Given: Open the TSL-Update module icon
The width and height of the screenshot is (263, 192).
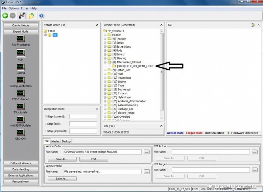Looking at the screenshot, I should point(21,107).
